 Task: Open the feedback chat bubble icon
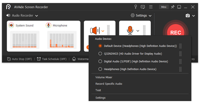pyautogui.click(x=143, y=7)
